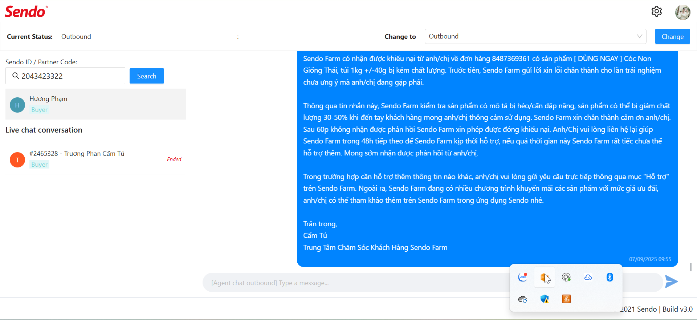
Task: Click the Current Status Outbound value
Action: [76, 37]
